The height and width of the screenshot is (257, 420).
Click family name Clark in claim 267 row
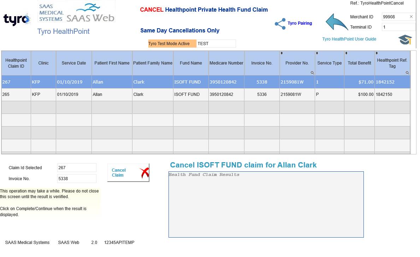click(x=153, y=82)
